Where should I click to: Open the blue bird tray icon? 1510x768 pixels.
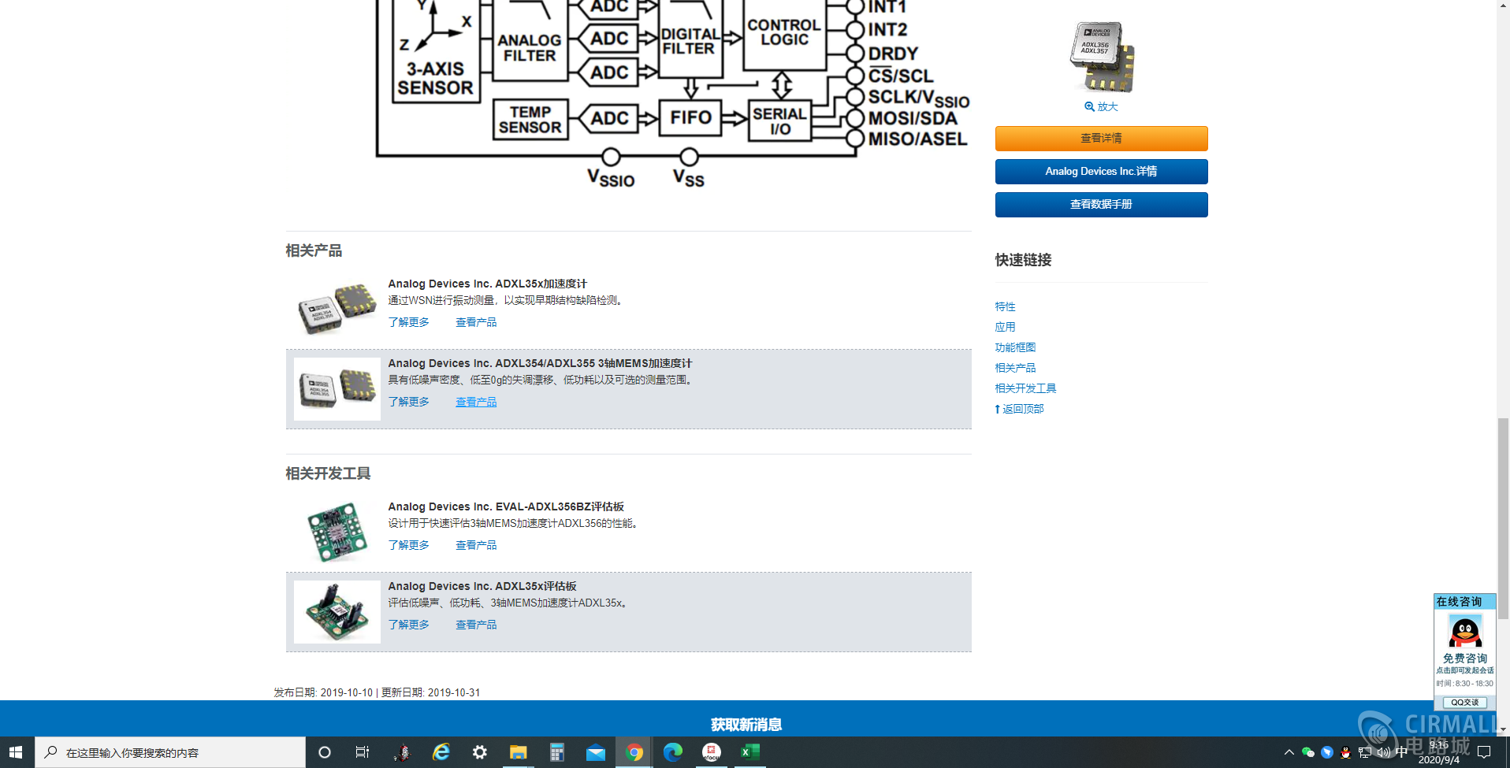(x=1327, y=752)
